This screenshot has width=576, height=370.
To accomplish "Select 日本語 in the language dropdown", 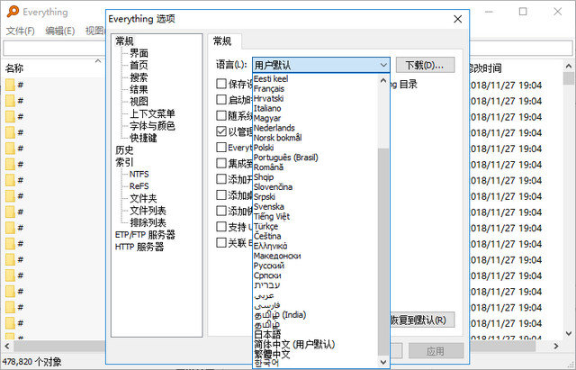I will pyautogui.click(x=267, y=334).
